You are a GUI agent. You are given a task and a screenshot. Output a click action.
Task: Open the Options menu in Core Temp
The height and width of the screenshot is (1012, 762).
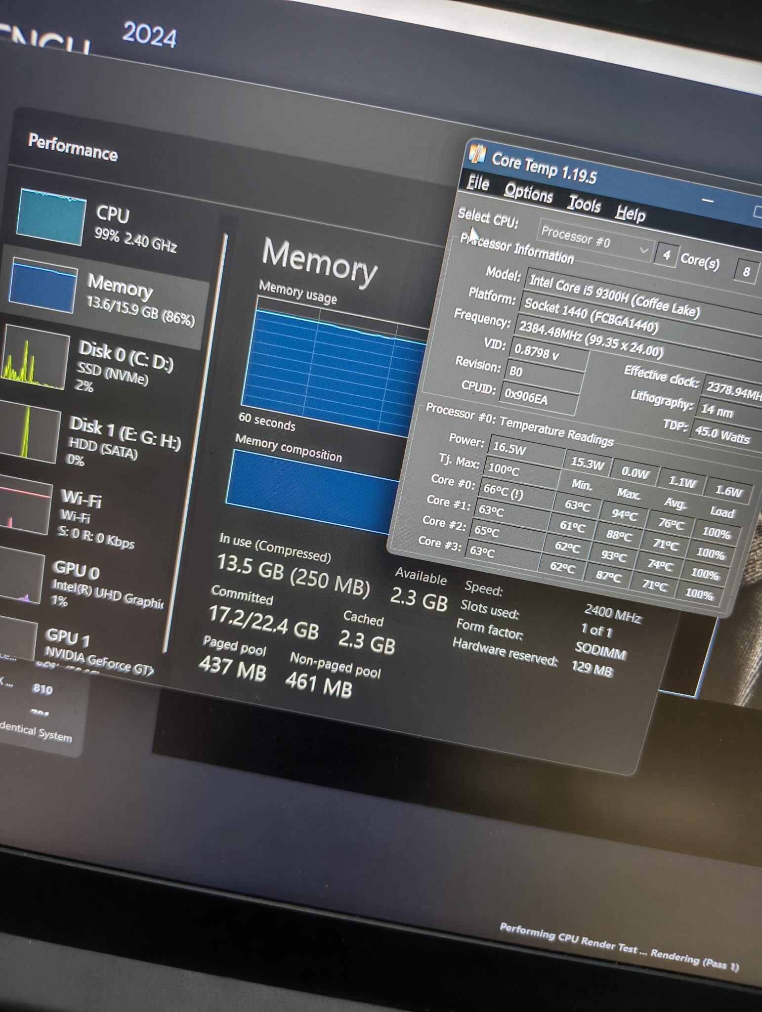pyautogui.click(x=528, y=193)
